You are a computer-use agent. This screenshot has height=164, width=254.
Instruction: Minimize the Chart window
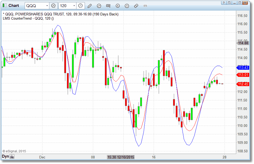click(234, 3)
